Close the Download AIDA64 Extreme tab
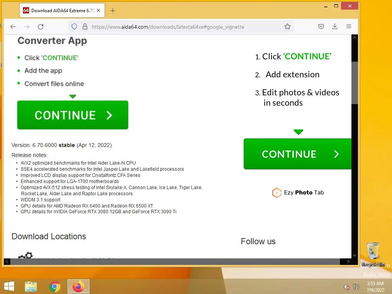 [x=98, y=10]
